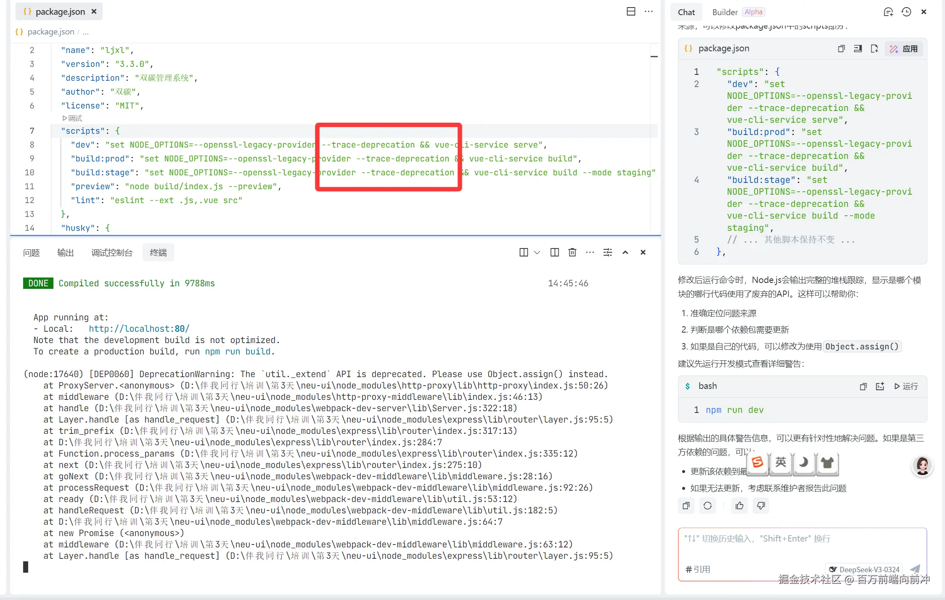This screenshot has width=945, height=600.
Task: Switch to the Builder tab
Action: click(725, 12)
